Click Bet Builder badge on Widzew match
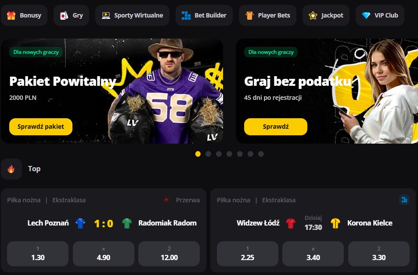This screenshot has width=418, height=275. (x=404, y=200)
